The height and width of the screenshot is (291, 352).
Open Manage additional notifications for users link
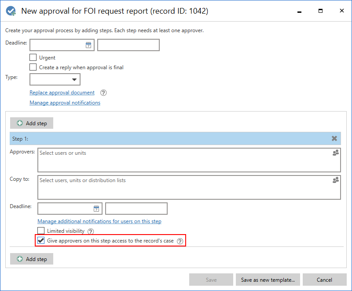click(x=99, y=221)
